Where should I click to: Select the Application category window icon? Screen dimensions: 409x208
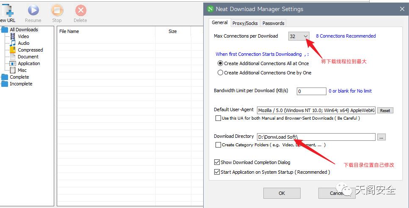pos(13,63)
